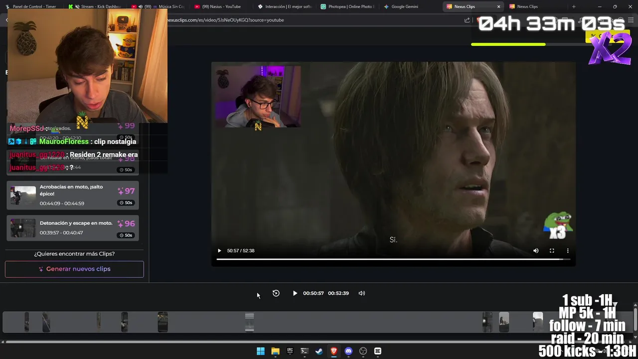The height and width of the screenshot is (359, 638).
Task: Click the 00:52:39 end time readout
Action: click(338, 293)
